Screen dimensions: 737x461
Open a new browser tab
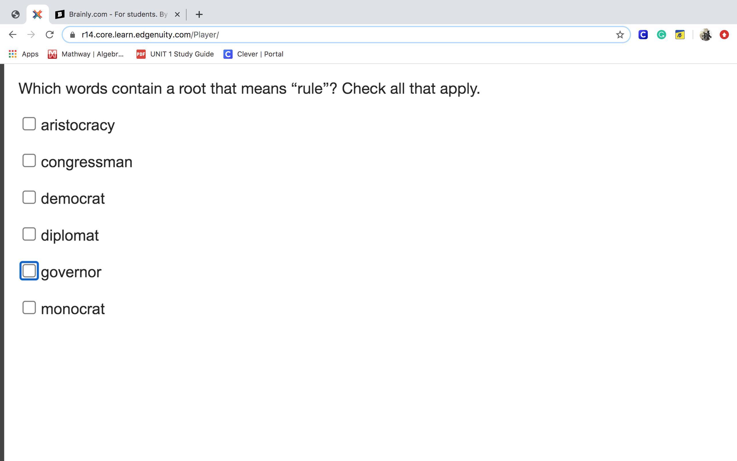click(x=199, y=14)
